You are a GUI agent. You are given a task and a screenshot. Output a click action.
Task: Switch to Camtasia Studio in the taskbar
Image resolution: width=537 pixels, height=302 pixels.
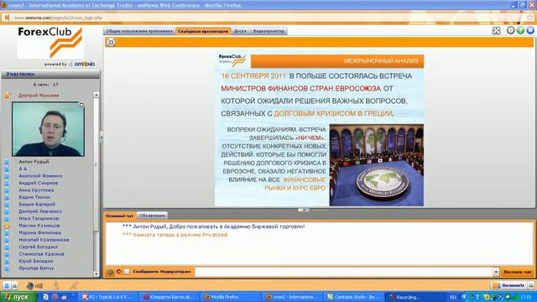click(353, 297)
